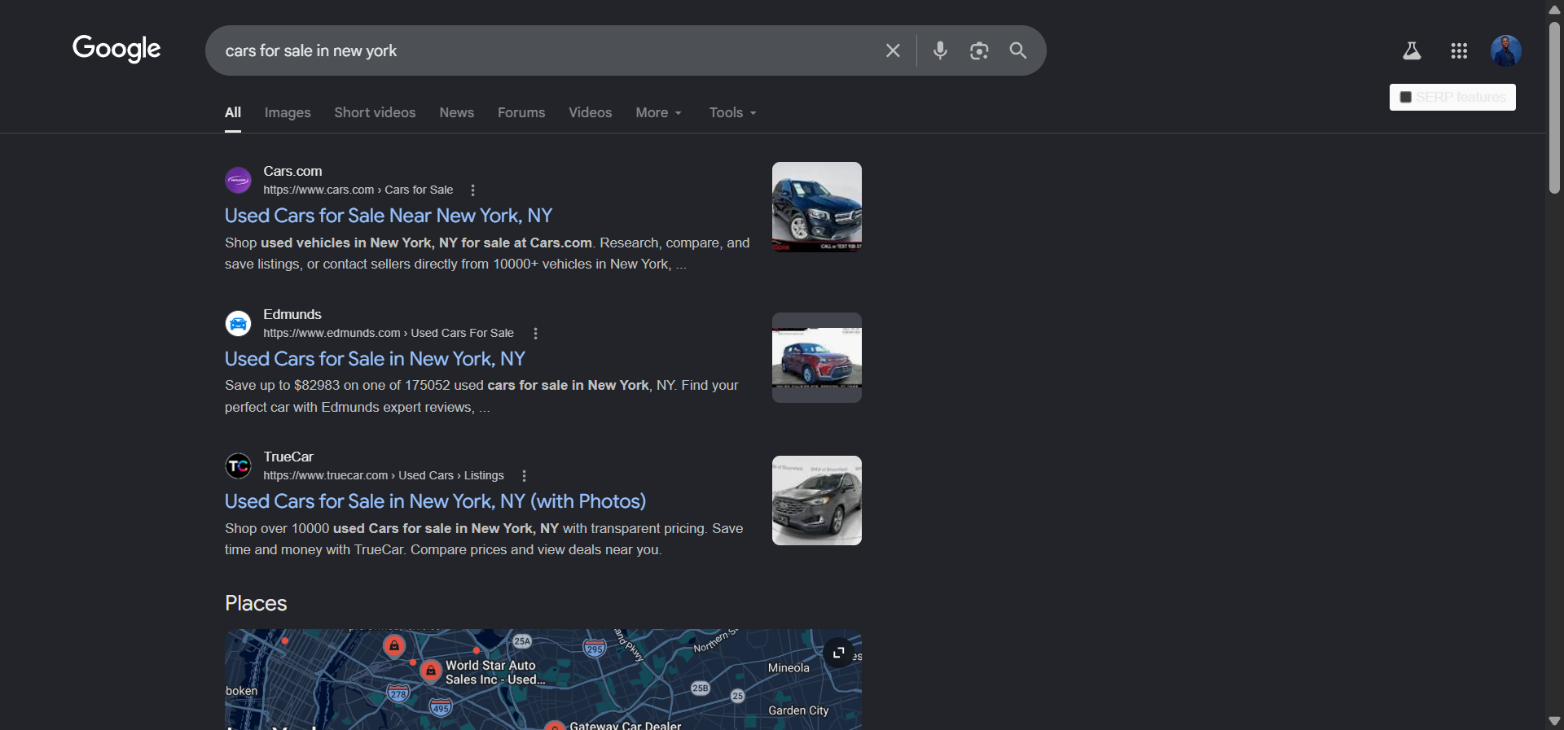1564x730 pixels.
Task: Open the Tools dropdown
Action: click(x=732, y=112)
